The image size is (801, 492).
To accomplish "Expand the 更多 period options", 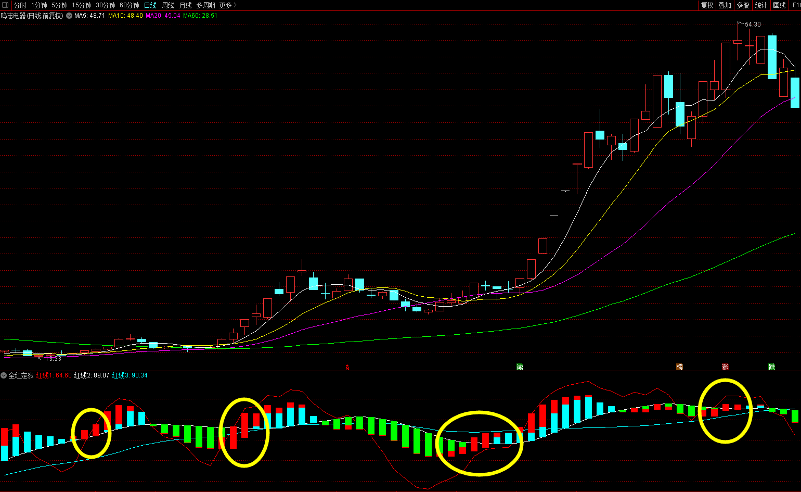I will click(228, 5).
